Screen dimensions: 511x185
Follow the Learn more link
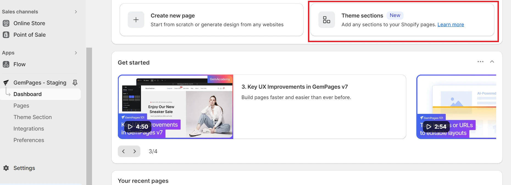click(451, 25)
